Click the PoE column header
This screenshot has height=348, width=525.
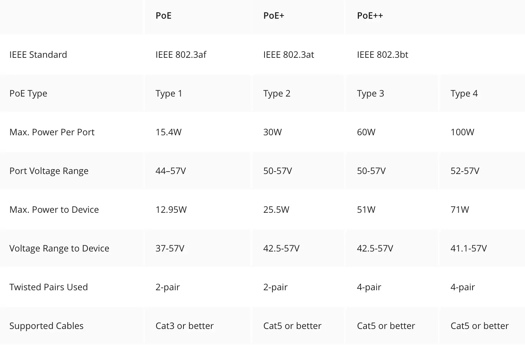tap(163, 16)
